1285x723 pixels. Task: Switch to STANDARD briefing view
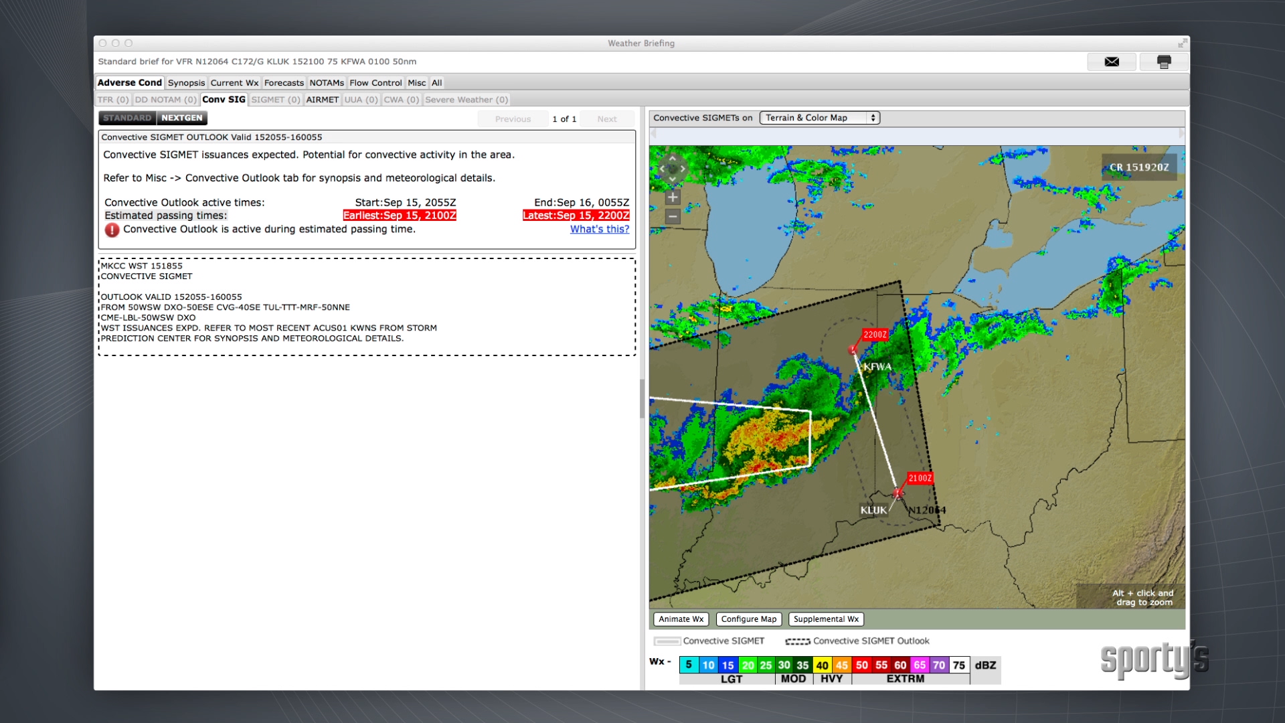126,118
